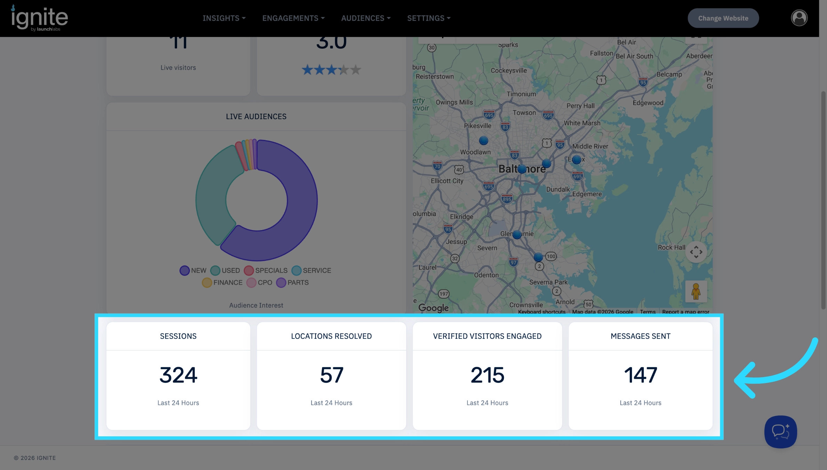The image size is (827, 470).
Task: Open the chat assistant bubble icon
Action: coord(780,432)
